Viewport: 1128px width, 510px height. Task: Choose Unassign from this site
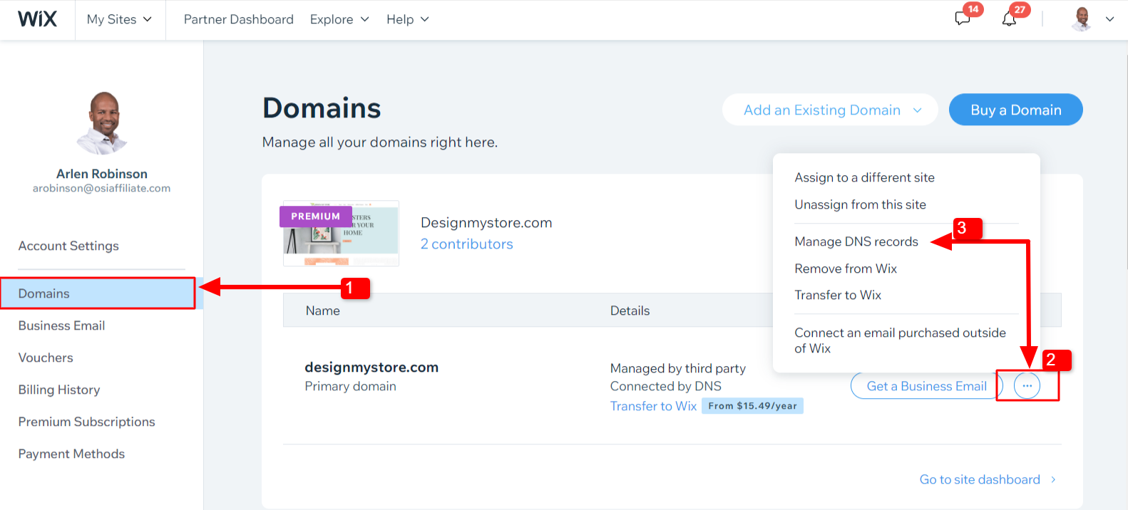coord(860,204)
